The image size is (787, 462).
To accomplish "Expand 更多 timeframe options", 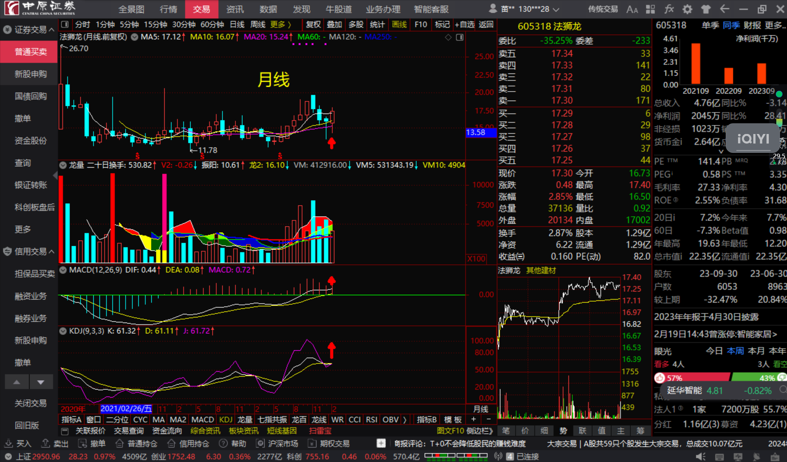I will point(281,25).
